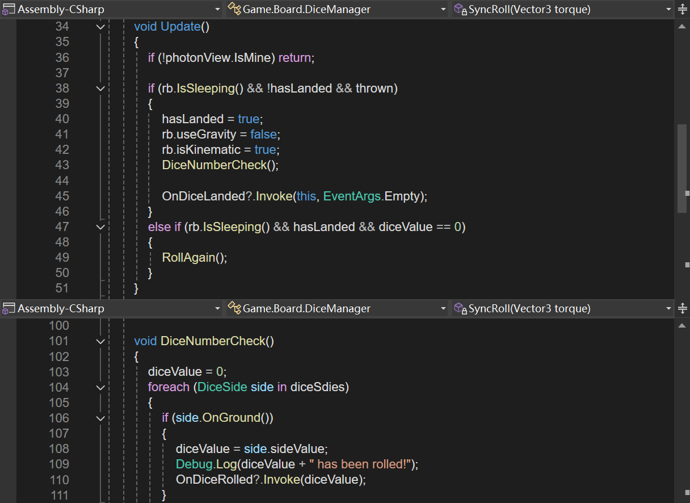Collapse the if block at line 38
The height and width of the screenshot is (503, 690).
point(100,88)
